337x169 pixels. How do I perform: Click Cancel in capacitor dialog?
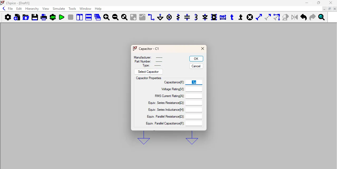(x=196, y=66)
